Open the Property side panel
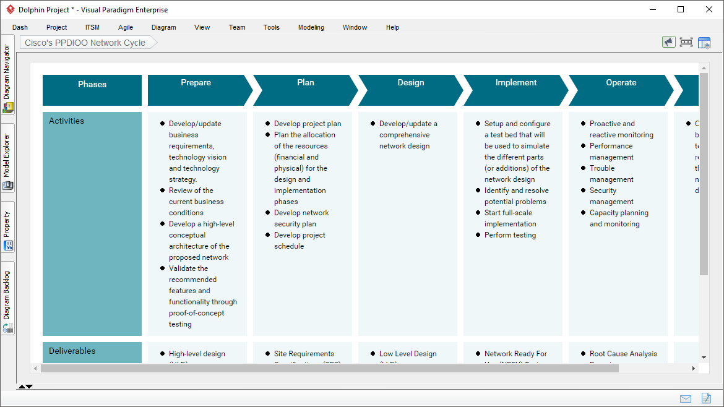The height and width of the screenshot is (407, 724). [8, 227]
